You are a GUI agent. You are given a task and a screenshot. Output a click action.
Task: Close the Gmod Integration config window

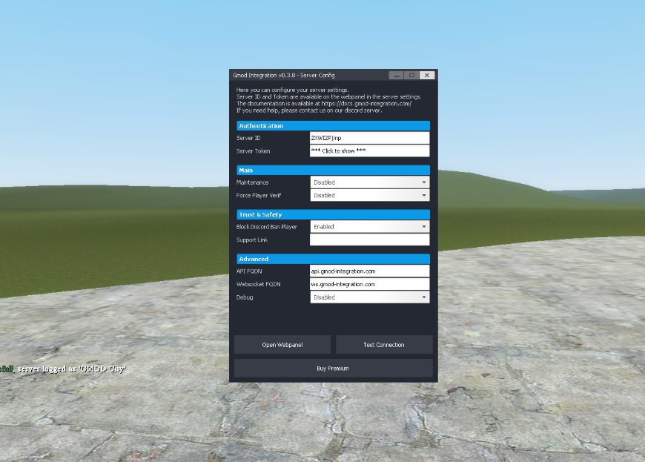427,75
